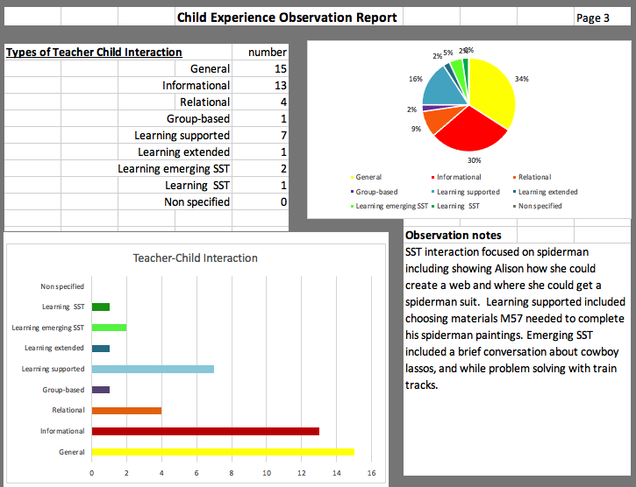
Task: Select the 'Types of Teacher Child Interaction' heading
Action: point(94,53)
